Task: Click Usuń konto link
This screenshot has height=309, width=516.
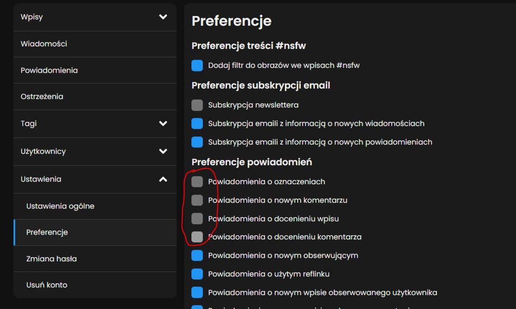Action: coord(46,285)
